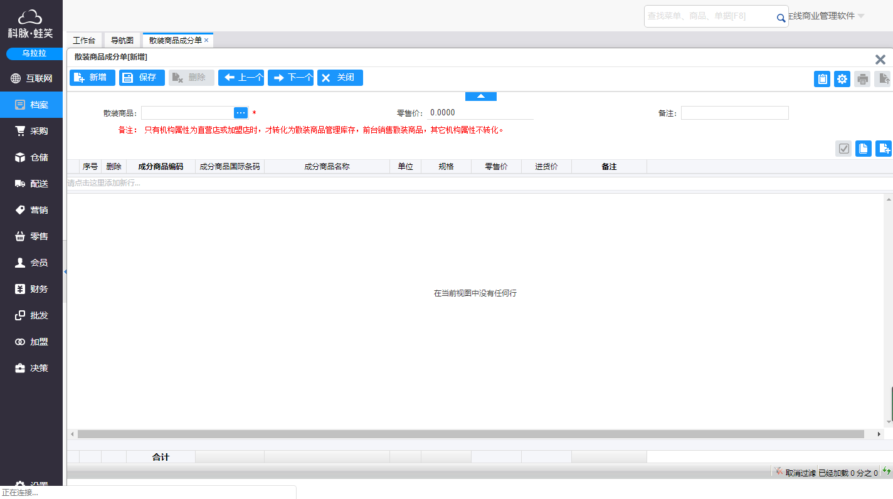
Task: Open the 配送 sidebar module
Action: point(31,184)
